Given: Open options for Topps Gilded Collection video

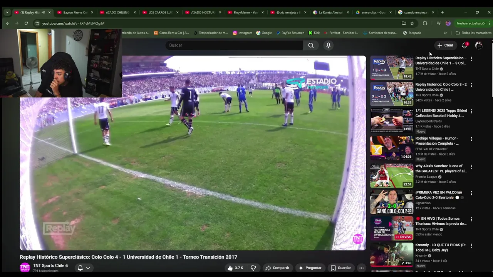Looking at the screenshot, I should 471,111.
